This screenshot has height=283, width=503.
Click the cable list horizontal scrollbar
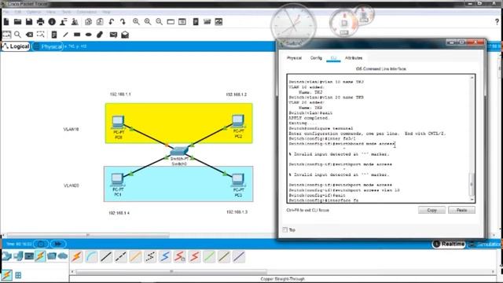[x=171, y=272]
